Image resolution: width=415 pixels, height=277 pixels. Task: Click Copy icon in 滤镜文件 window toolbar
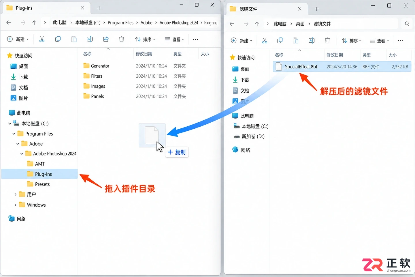pos(280,41)
